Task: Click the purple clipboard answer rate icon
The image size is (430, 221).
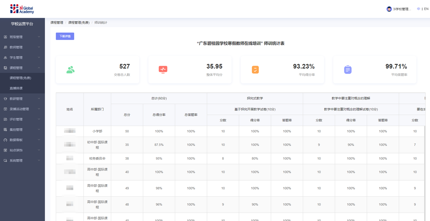Action: click(x=347, y=70)
